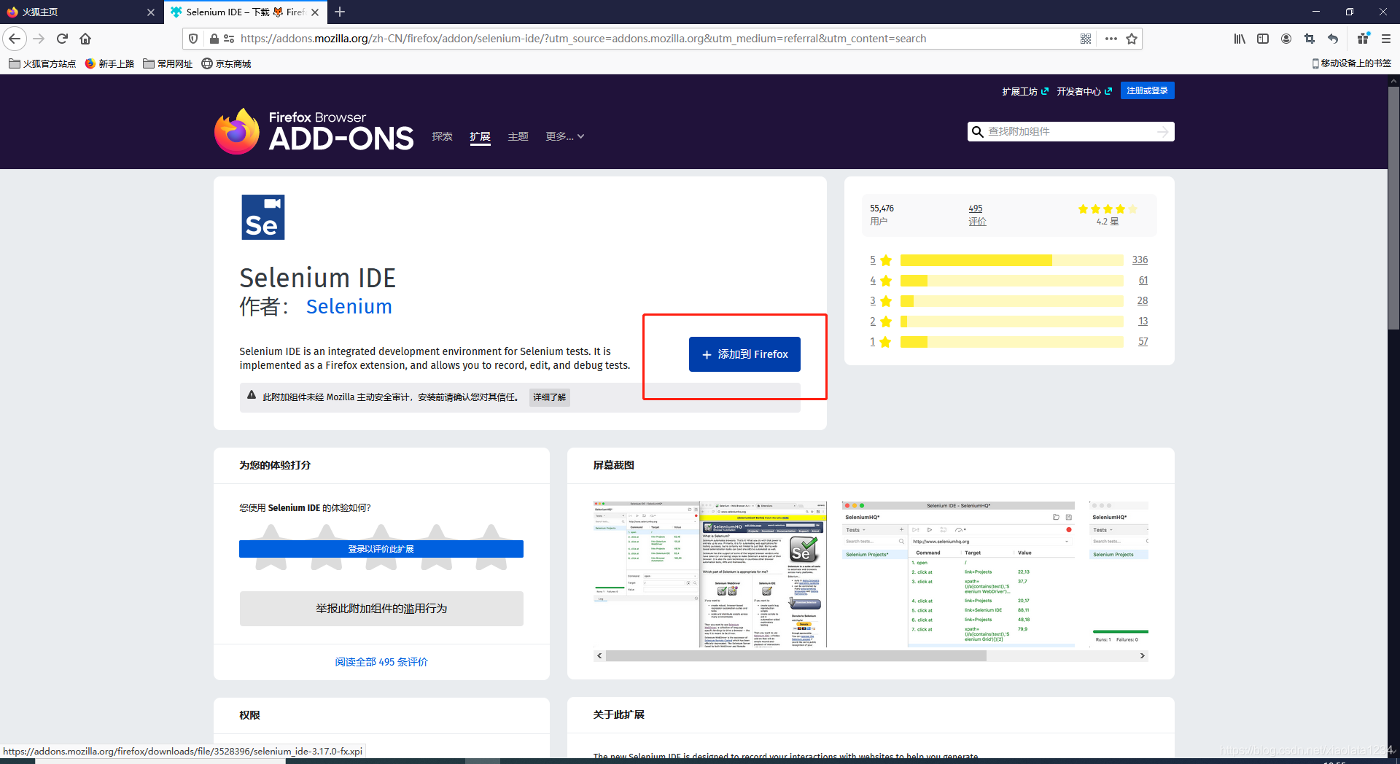Open the 1-star rating count 57
Viewport: 1400px width, 764px height.
1143,342
